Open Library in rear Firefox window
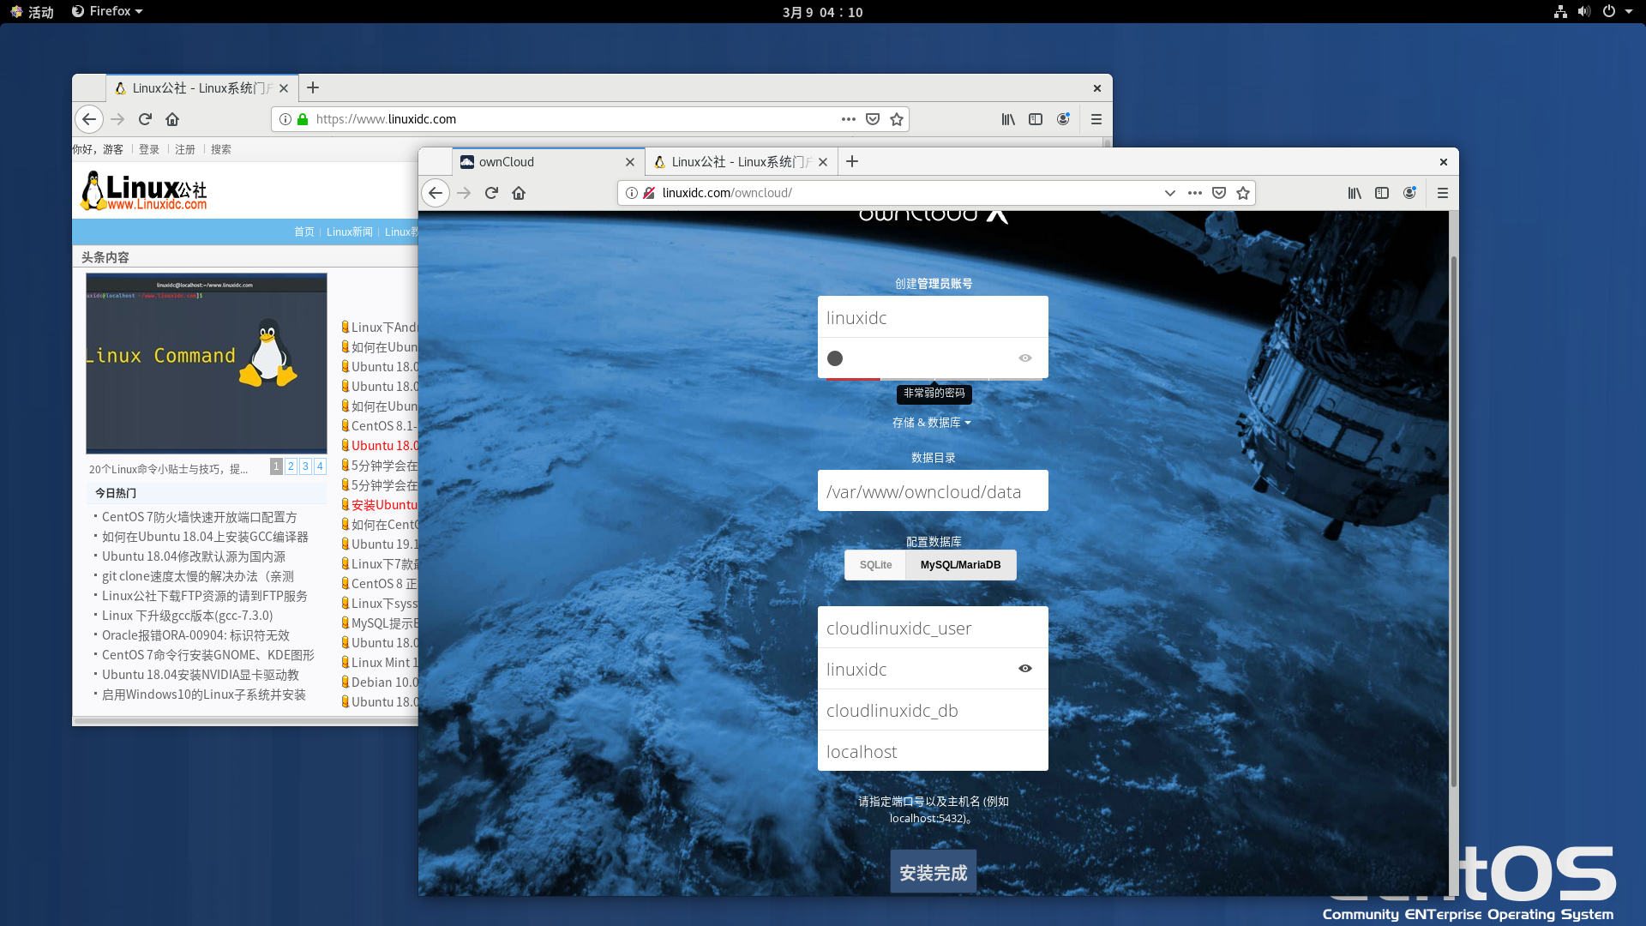Screen dimensions: 1646x926 pos(1008,119)
